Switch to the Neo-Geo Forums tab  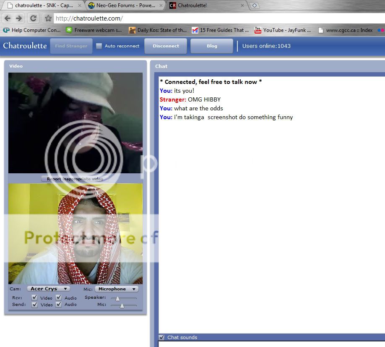125,5
